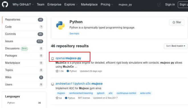Click the star icon showing 64
The width and height of the screenshot is (188, 108).
tap(57, 98)
